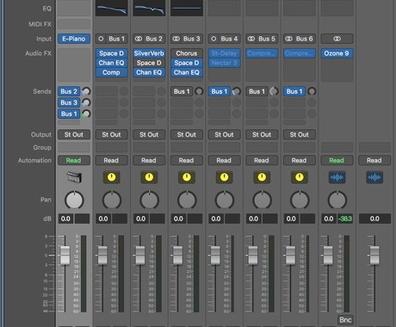Click the yellow bus icon on Bus 2 strip
The image size is (396, 327).
click(149, 177)
